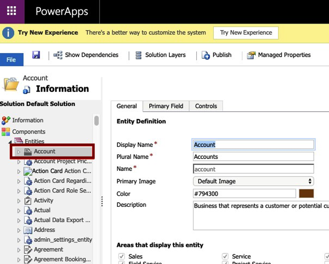Switch to the Primary Field tab
The image size is (329, 264).
pos(166,106)
